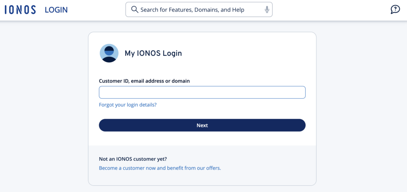Click the Not an IONOS customer yet? text
Image resolution: width=407 pixels, height=192 pixels.
point(133,159)
